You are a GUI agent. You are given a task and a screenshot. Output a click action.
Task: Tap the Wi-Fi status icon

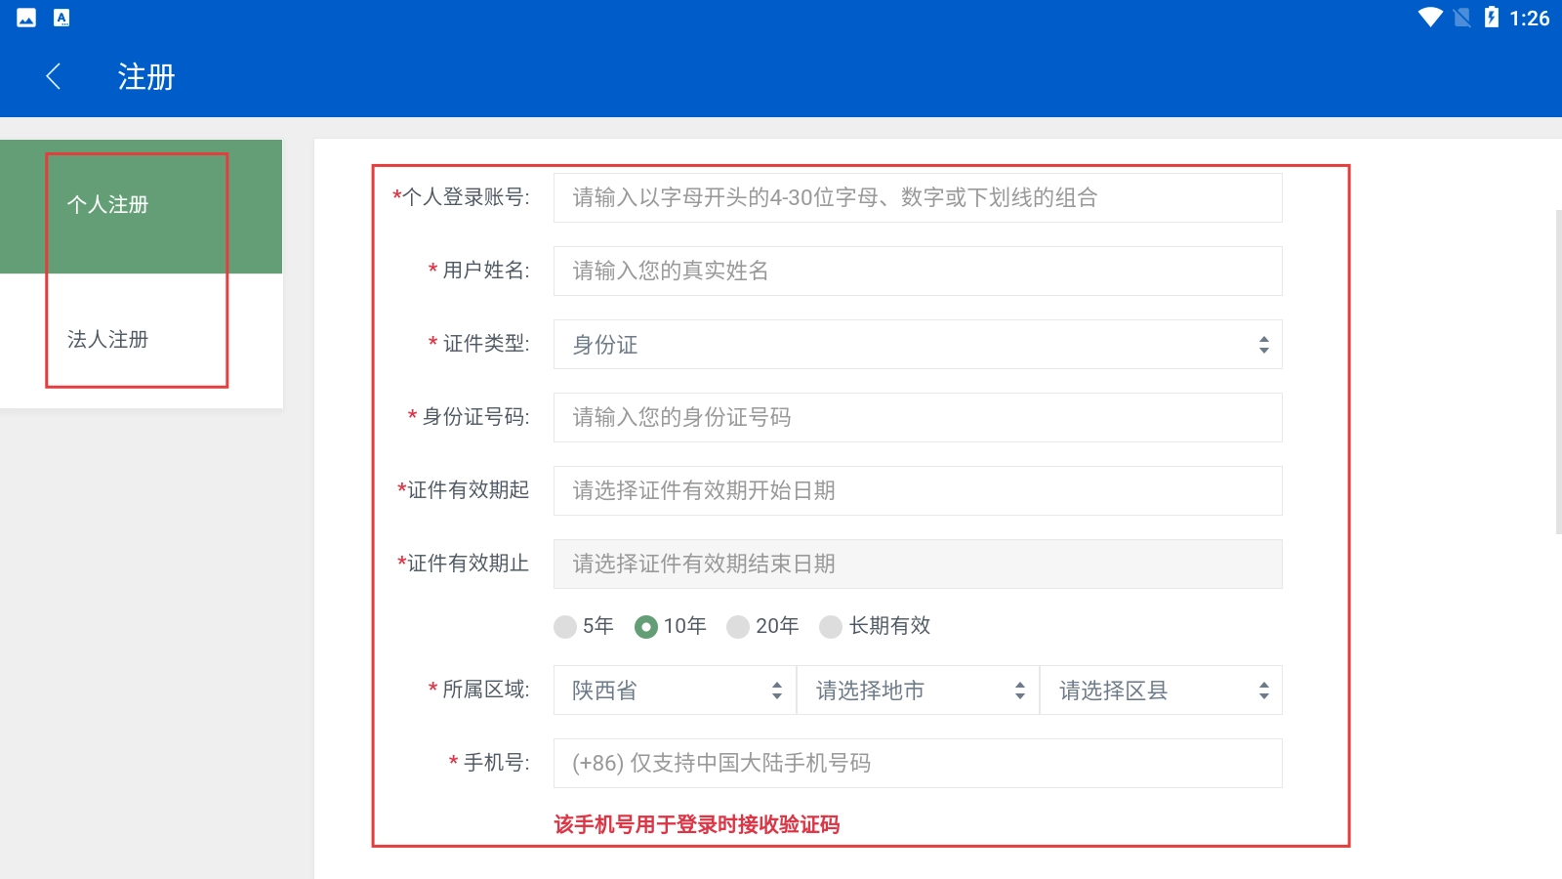tap(1430, 18)
